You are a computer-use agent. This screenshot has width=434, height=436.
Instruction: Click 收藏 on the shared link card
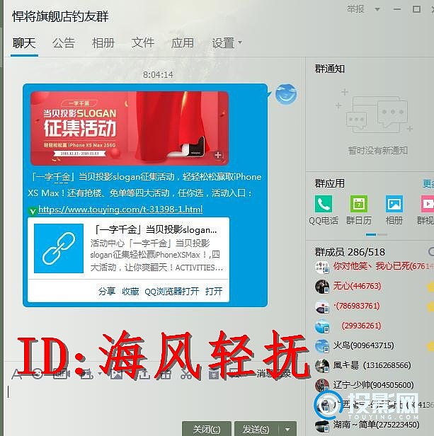click(x=130, y=291)
